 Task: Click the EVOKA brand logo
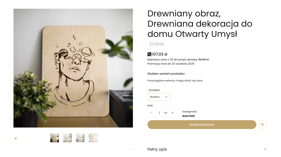click(x=157, y=44)
